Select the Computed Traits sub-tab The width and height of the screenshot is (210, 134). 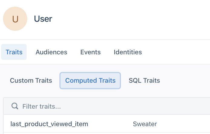[90, 81]
